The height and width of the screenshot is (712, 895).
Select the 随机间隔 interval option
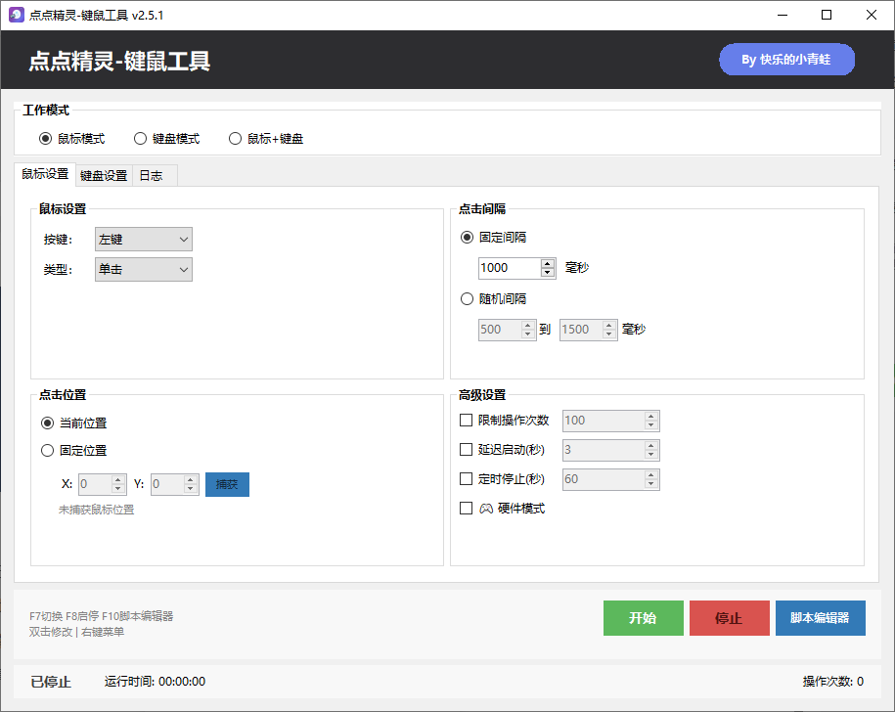click(467, 298)
